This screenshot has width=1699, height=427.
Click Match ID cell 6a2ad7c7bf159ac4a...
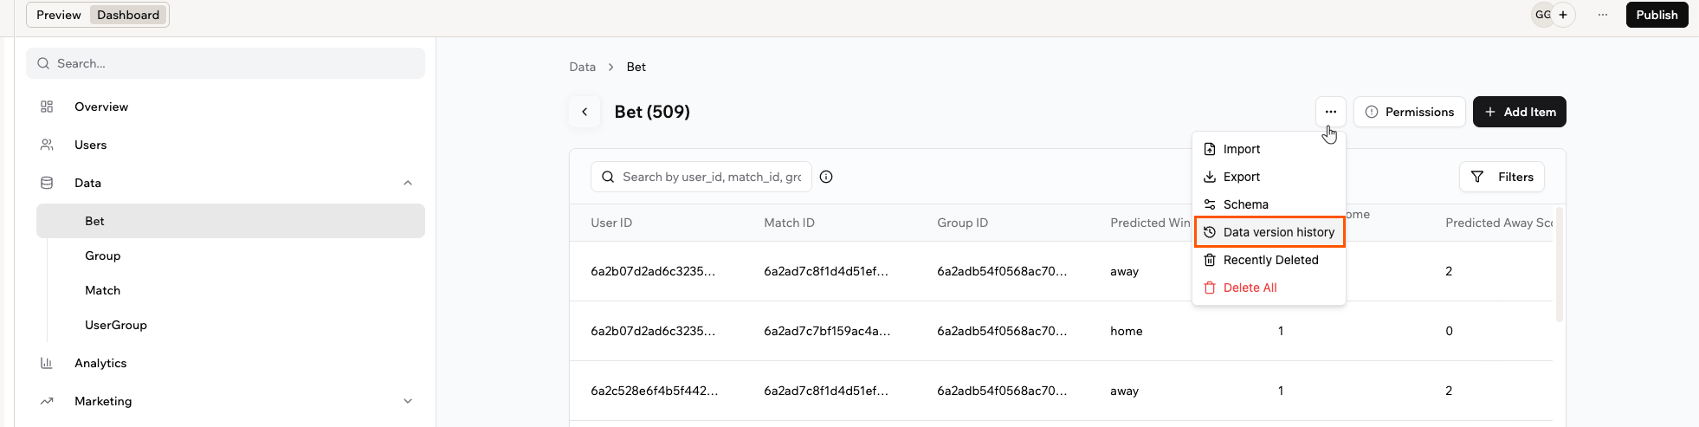827,331
